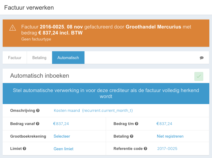The image size is (212, 158).
Task: Open help icon next to Bedrag vanaf
Action: pos(38,124)
